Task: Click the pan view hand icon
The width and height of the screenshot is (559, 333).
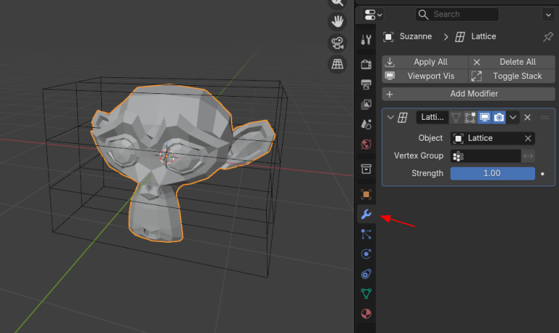Action: click(337, 22)
